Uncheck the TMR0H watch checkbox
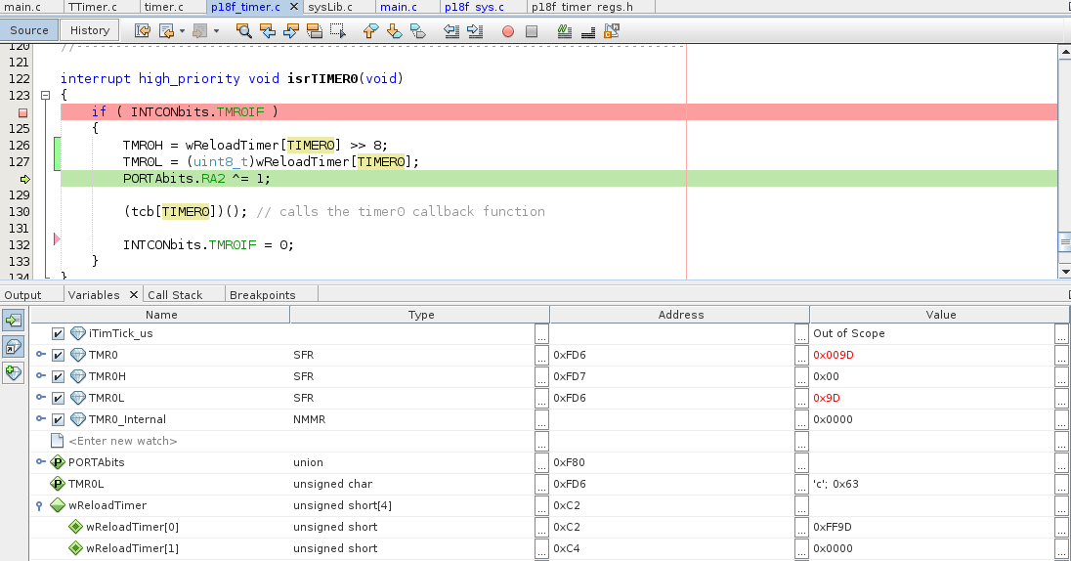 point(58,376)
